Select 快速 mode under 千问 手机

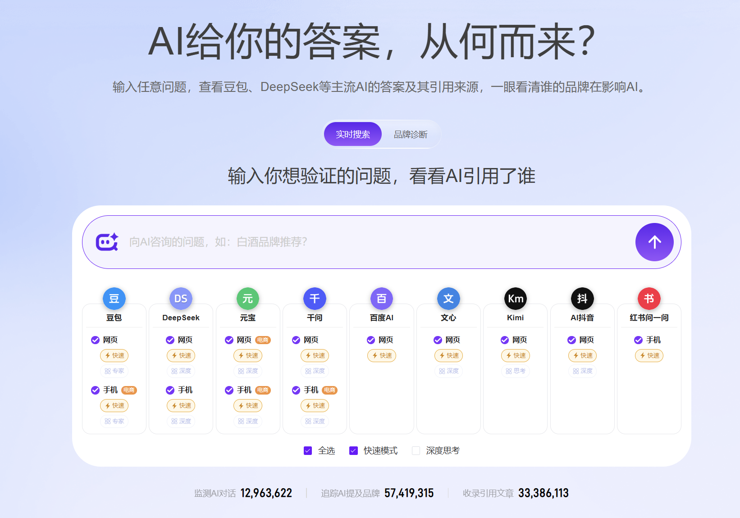(x=315, y=406)
